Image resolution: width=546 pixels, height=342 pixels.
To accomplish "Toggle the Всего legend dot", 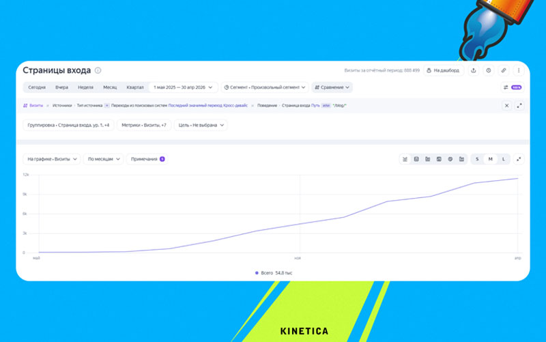I will [x=257, y=273].
